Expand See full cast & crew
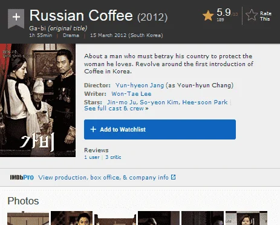Image resolution: width=280 pixels, height=225 pixels. pos(116,109)
